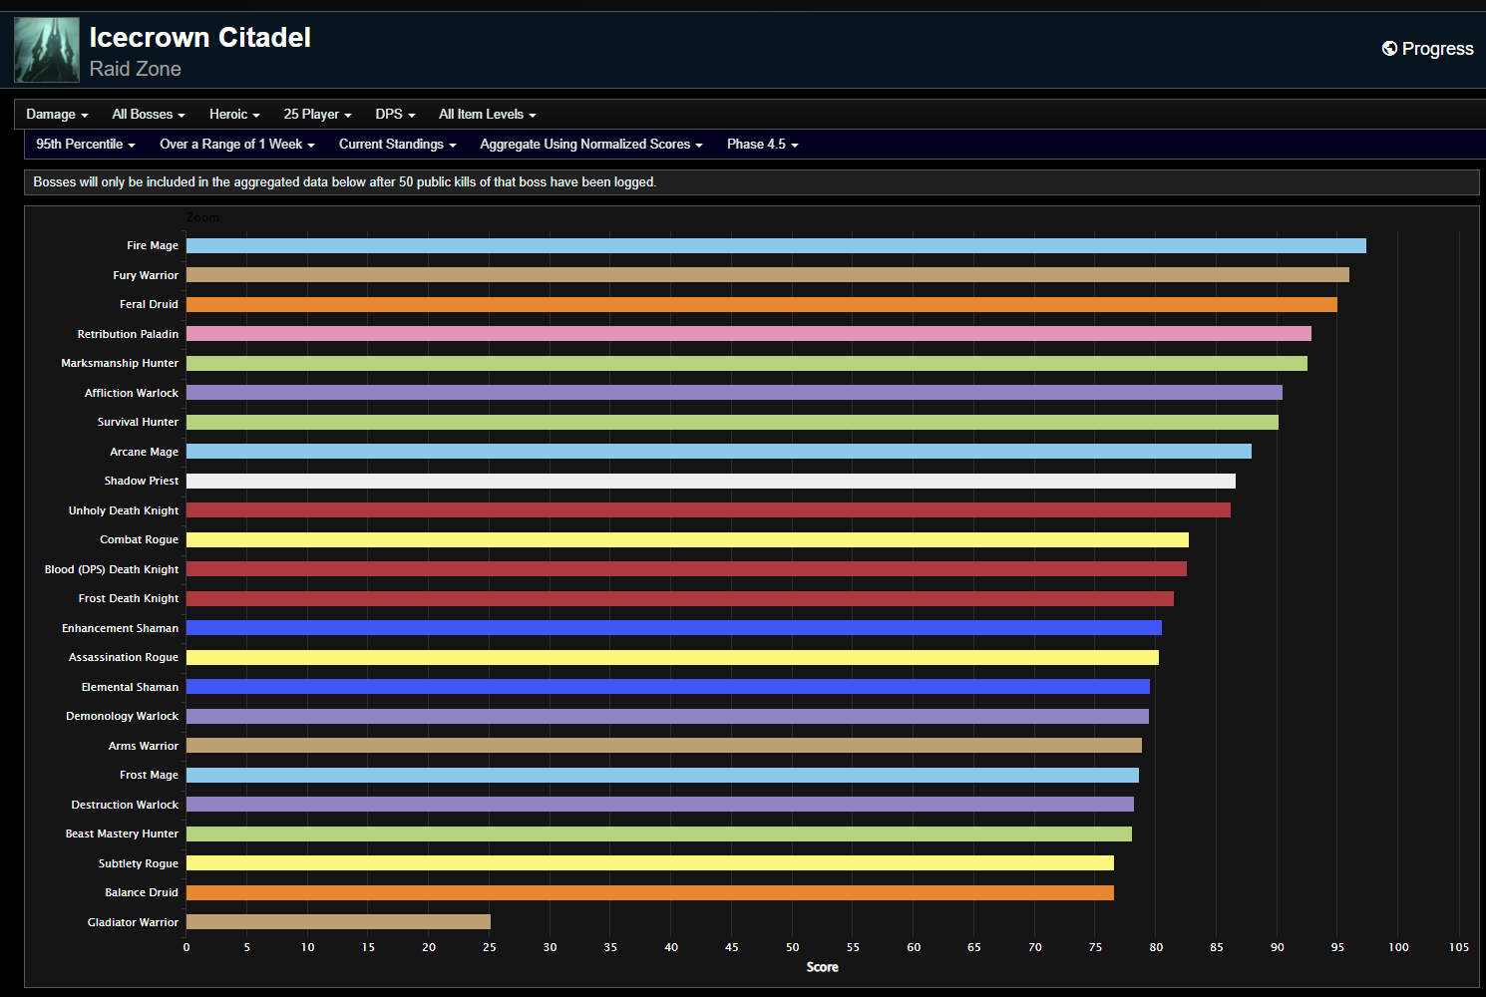Click the Affliction Warlock purple bar
This screenshot has height=997, width=1486.
[734, 393]
